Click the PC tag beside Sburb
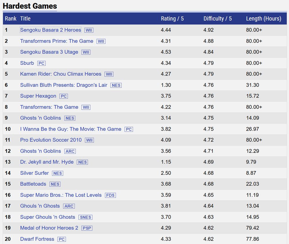 41,63
